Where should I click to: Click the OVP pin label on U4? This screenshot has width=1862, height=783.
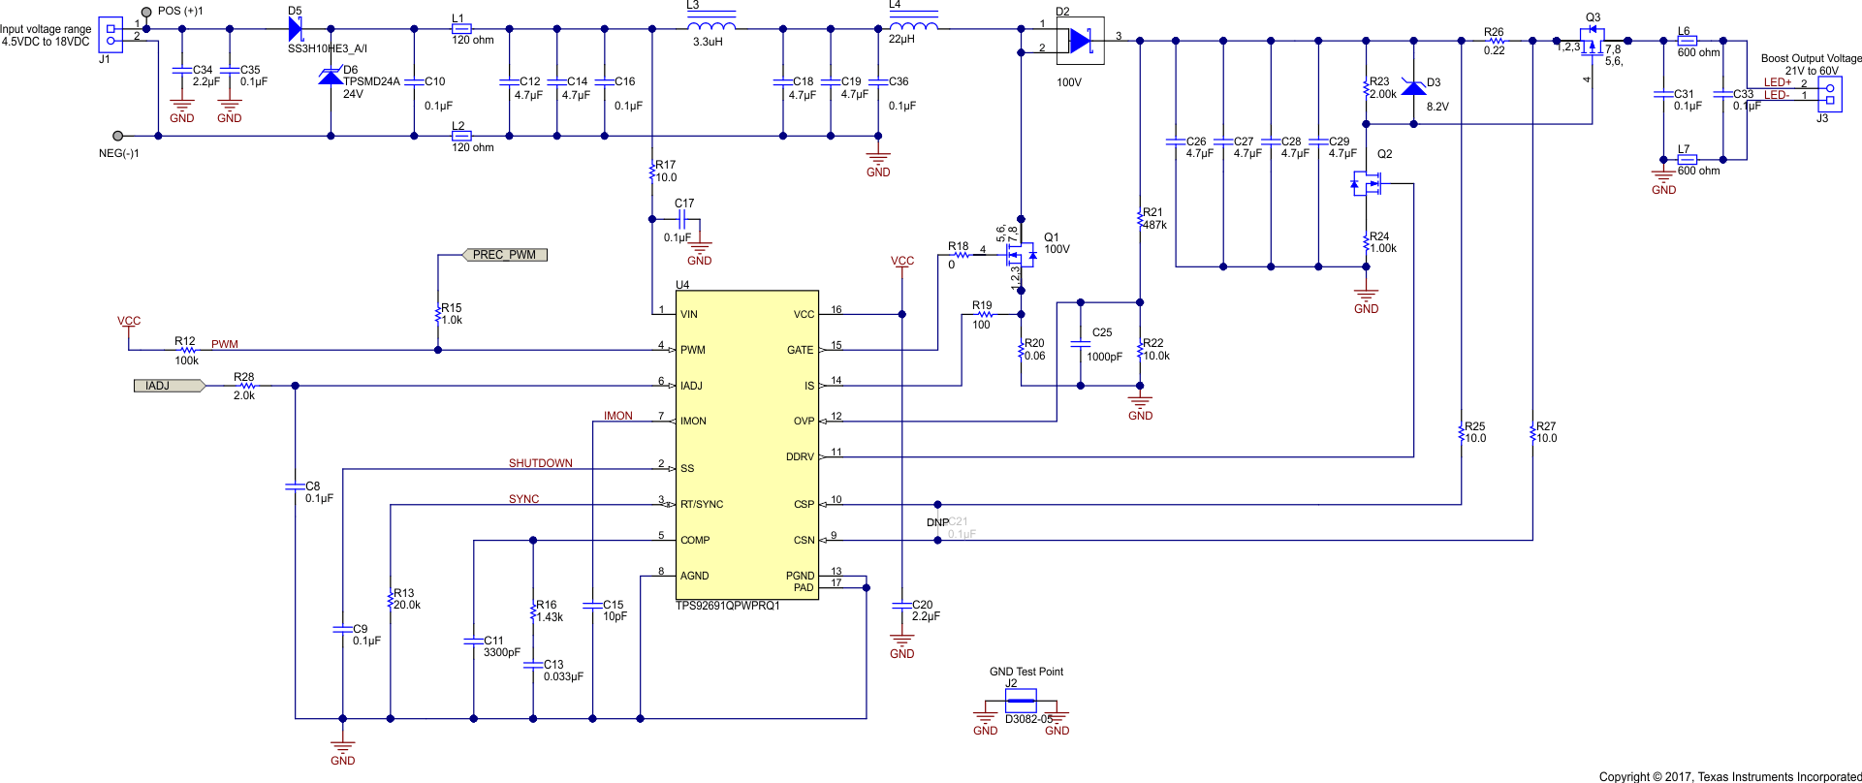(x=805, y=421)
